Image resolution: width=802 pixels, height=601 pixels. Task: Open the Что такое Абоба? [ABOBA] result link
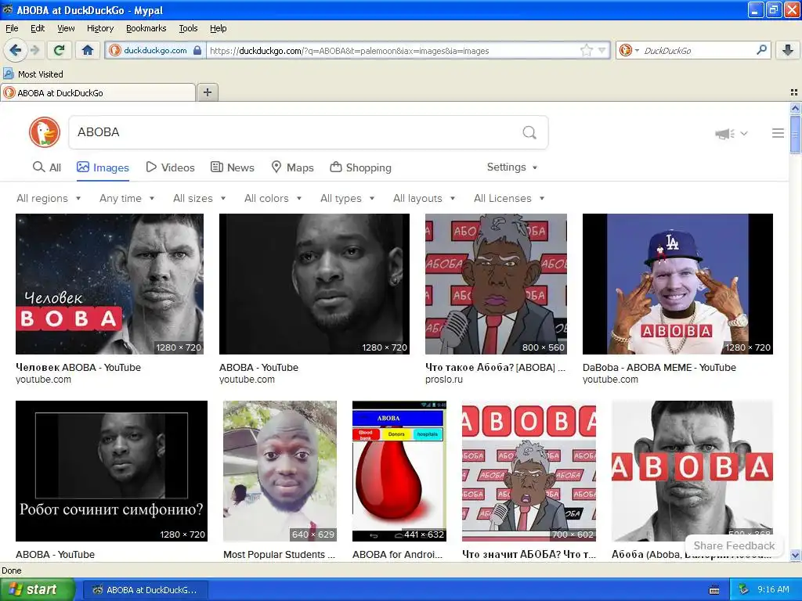click(495, 367)
